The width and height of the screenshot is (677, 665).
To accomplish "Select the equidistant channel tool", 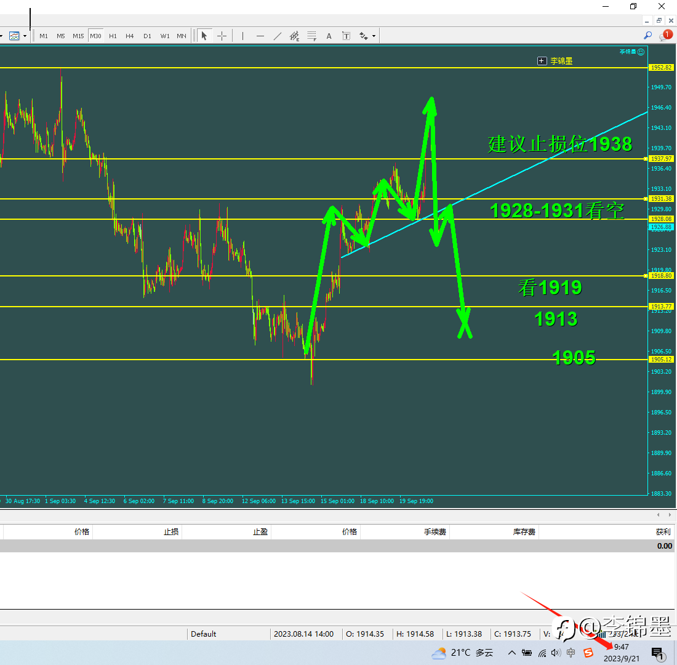I will [x=294, y=36].
